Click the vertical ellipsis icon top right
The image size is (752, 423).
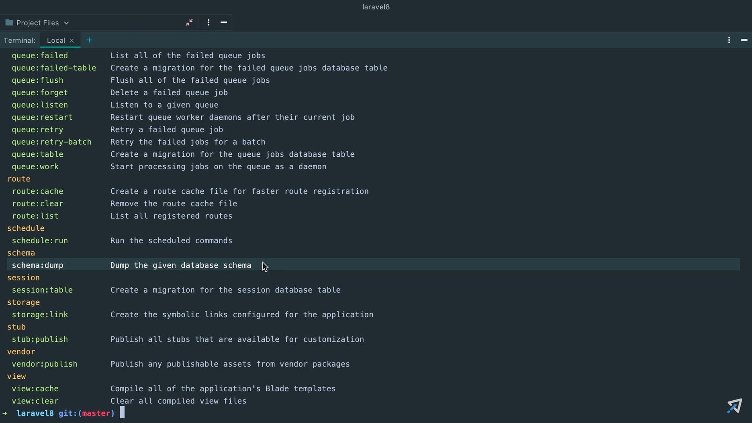[x=729, y=40]
